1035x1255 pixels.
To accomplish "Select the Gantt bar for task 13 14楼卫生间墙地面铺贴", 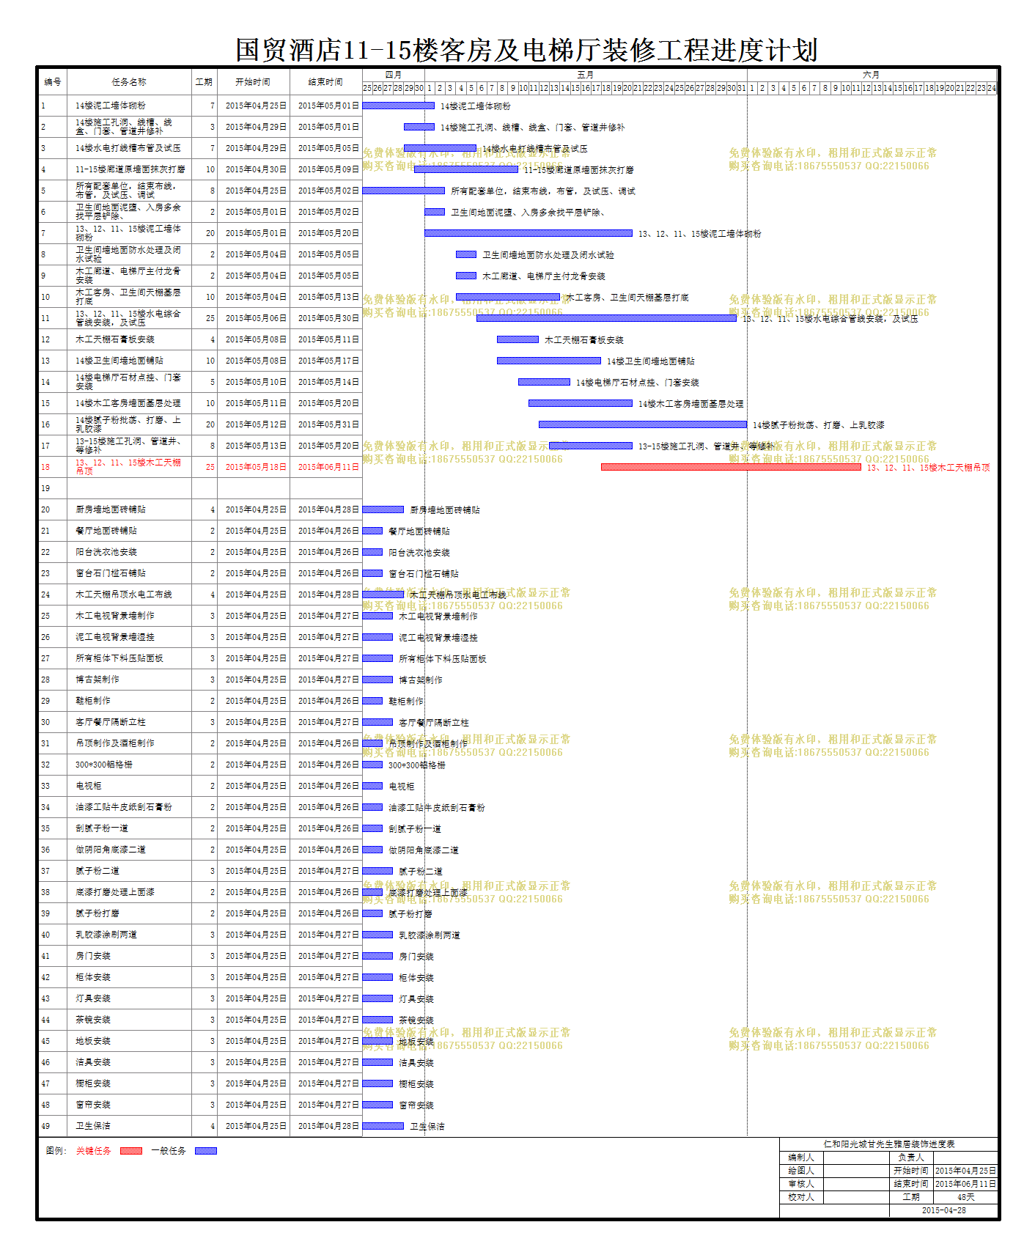I will [x=549, y=361].
